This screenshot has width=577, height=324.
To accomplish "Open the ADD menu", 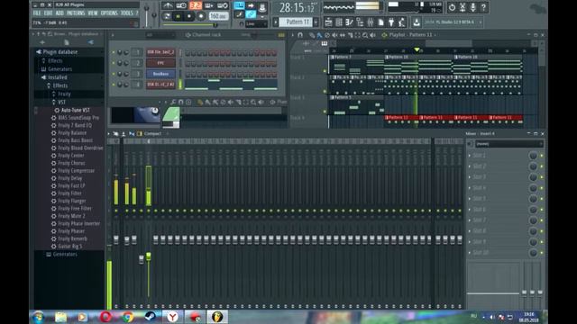I will tap(60, 13).
